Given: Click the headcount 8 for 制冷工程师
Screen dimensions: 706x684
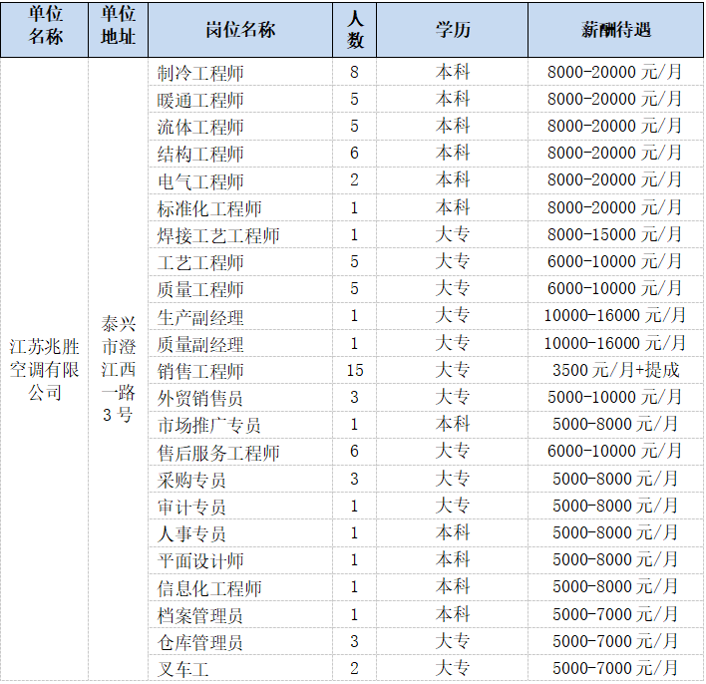Looking at the screenshot, I should [x=354, y=72].
